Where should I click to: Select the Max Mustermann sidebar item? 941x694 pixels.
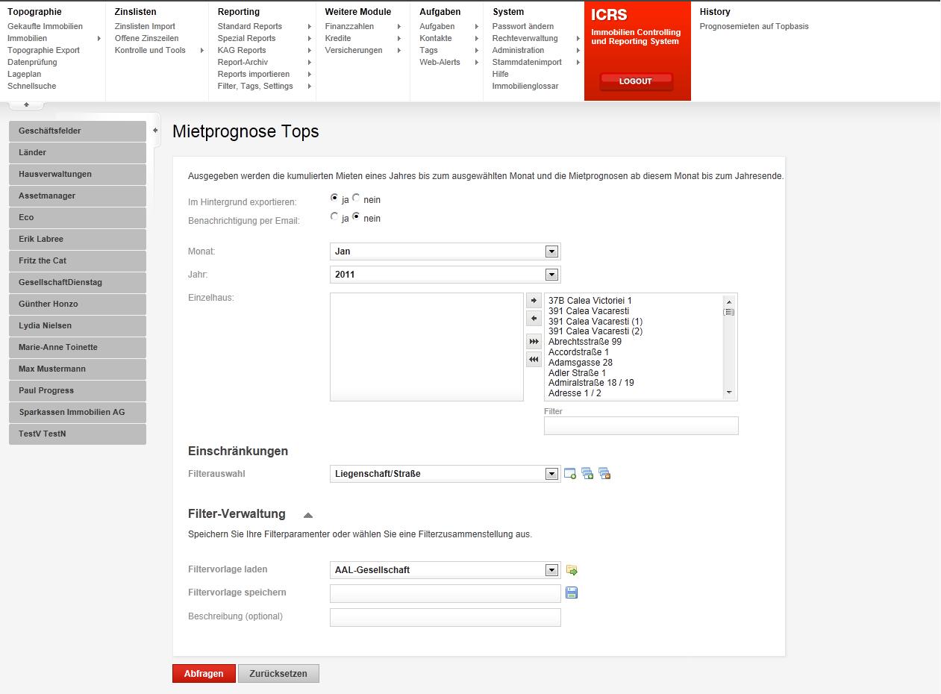(78, 369)
